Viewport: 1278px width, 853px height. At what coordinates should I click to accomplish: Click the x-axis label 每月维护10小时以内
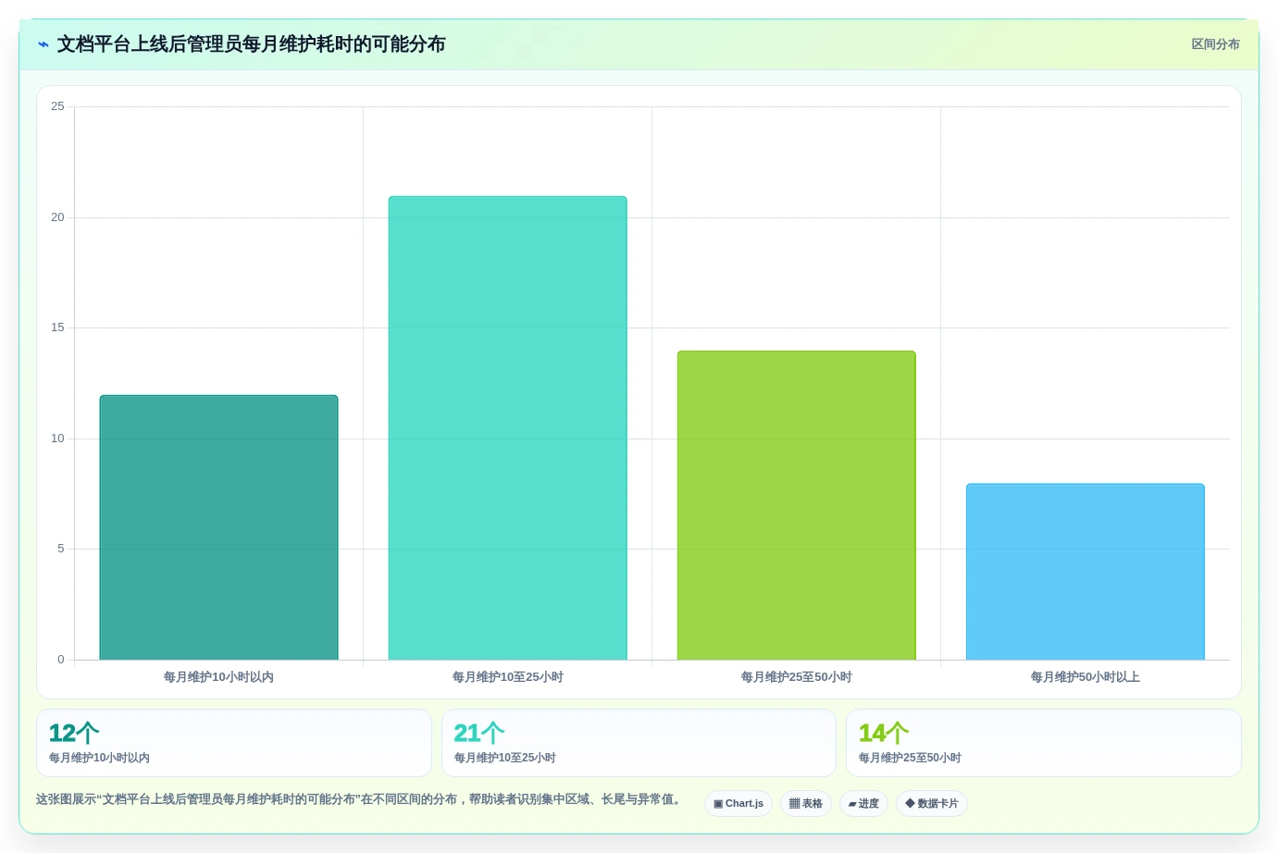pos(218,677)
